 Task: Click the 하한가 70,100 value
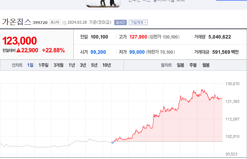[x=160, y=52]
